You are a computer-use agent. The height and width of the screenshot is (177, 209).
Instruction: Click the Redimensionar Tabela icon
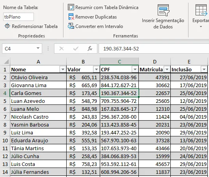(x=7, y=26)
